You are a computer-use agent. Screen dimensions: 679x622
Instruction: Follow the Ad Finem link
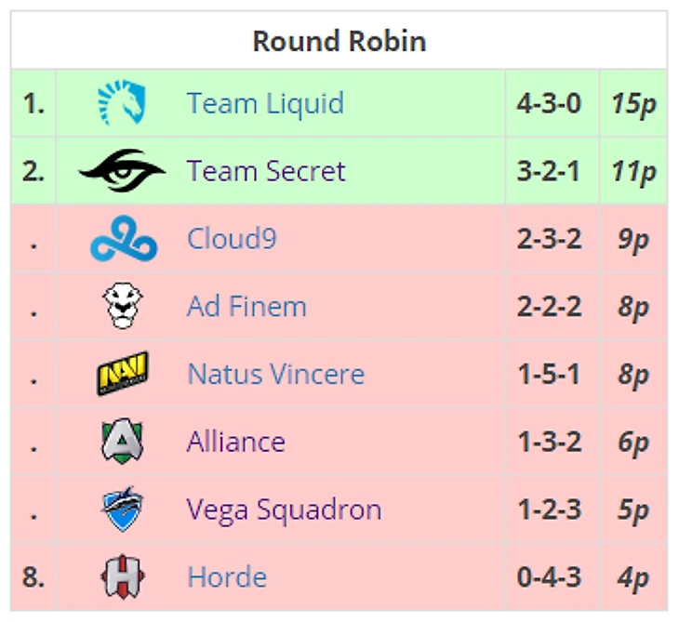[x=246, y=306]
